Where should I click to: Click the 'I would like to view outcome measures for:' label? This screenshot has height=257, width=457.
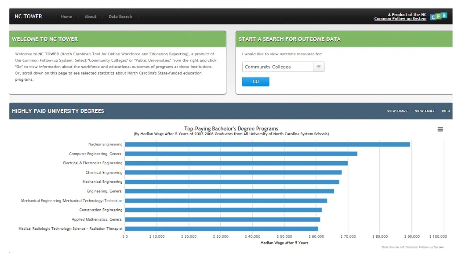pyautogui.click(x=282, y=54)
